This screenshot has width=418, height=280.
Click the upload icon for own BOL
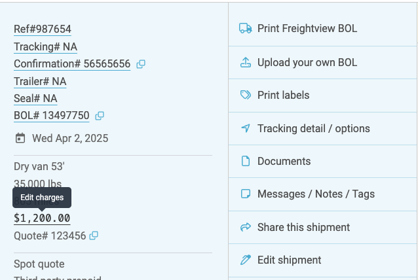pyautogui.click(x=246, y=63)
